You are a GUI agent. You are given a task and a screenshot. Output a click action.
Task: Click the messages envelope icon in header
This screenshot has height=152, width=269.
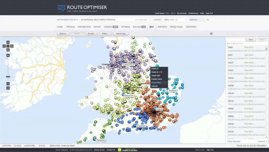(172, 13)
